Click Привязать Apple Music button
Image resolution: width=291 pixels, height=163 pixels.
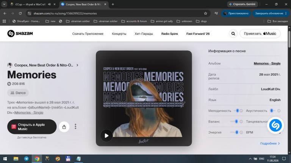coord(260,34)
